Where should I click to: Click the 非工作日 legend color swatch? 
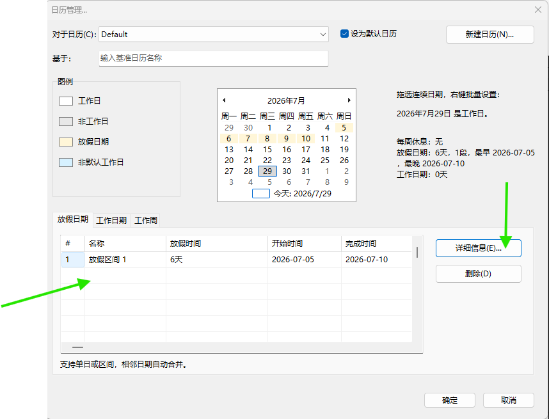[x=66, y=122]
